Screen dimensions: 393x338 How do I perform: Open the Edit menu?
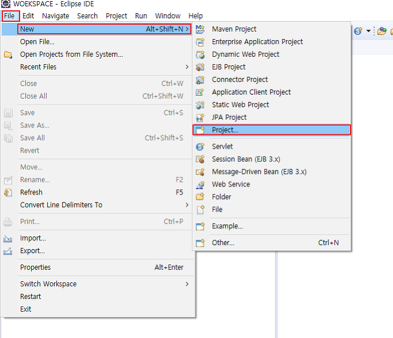[x=28, y=16]
